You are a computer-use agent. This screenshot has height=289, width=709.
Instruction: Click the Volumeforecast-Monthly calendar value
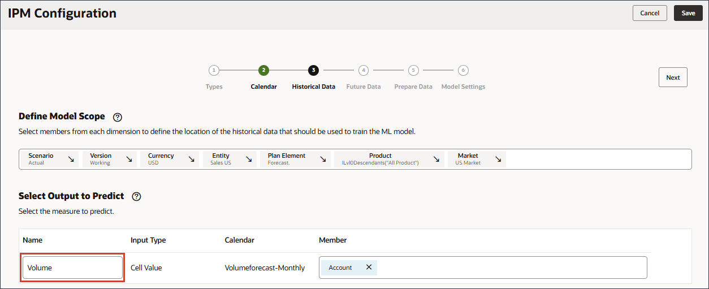pyautogui.click(x=265, y=268)
